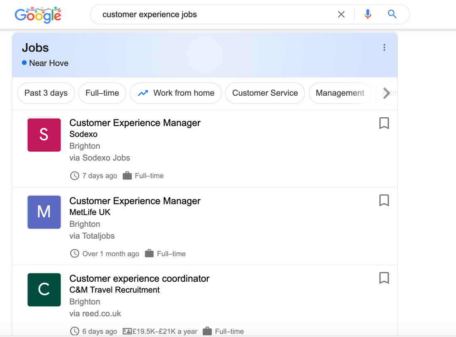Click the 7 days ago posting time
Screen dimensions: 456x337
(x=99, y=176)
